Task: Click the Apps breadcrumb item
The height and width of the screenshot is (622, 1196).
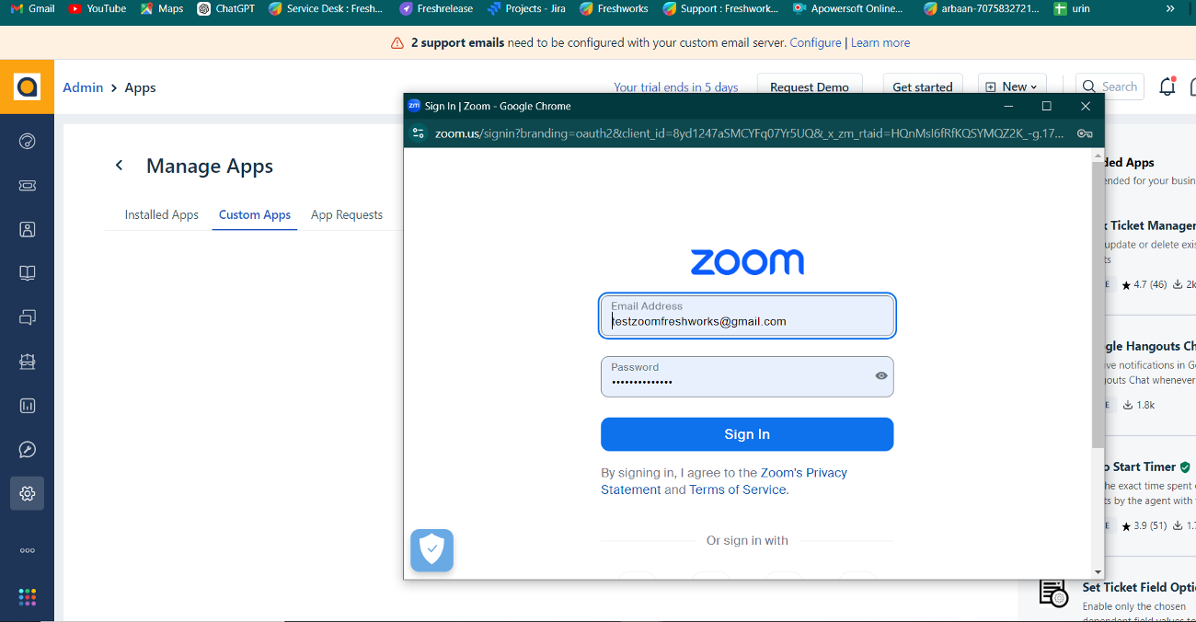Action: pos(140,87)
